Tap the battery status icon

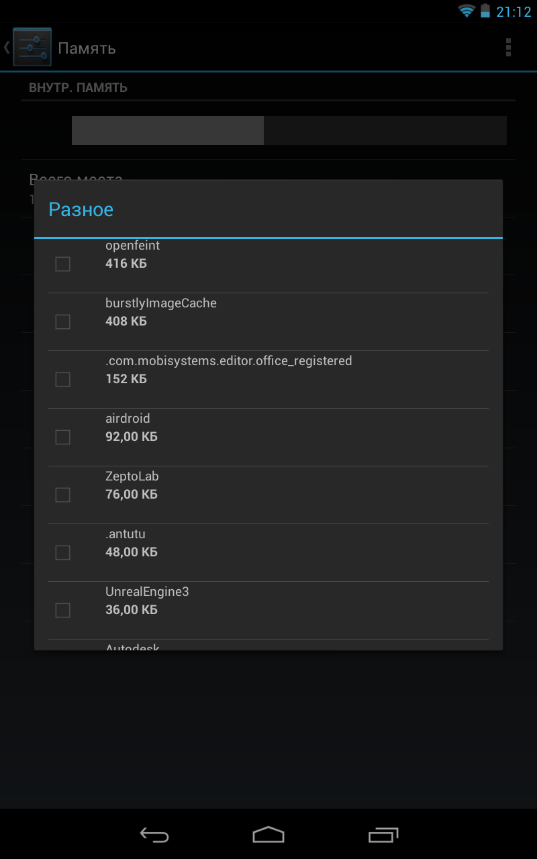485,11
